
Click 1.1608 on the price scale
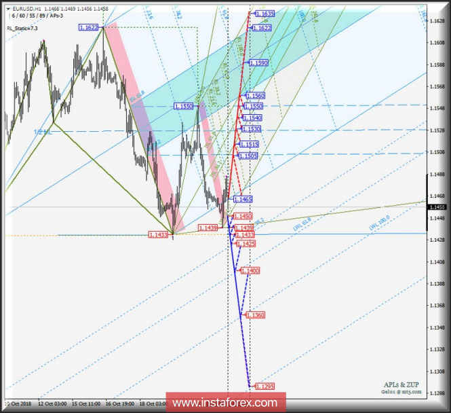pyautogui.click(x=437, y=43)
